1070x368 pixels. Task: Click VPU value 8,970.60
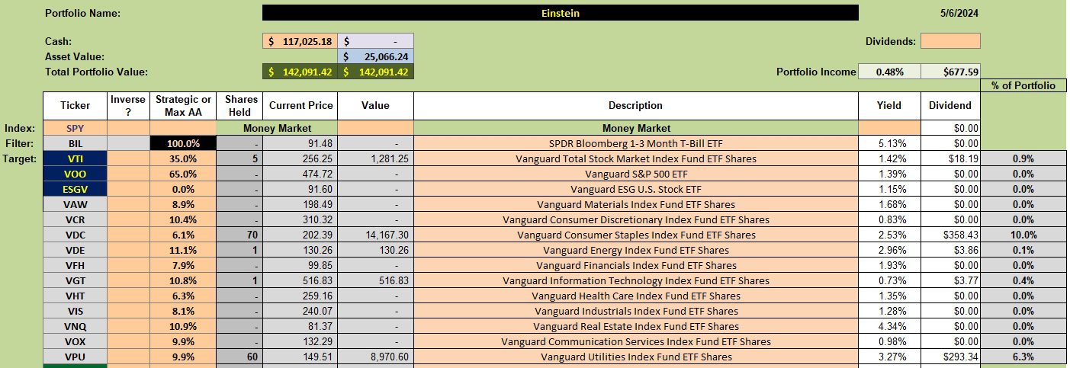pyautogui.click(x=376, y=357)
